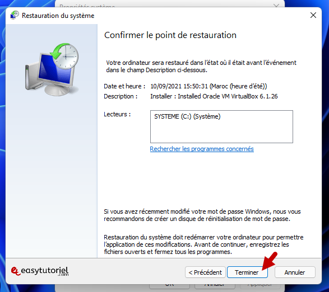Viewport: 329px width, 292px height.
Task: Click the background Appliquer button
Action: [260, 285]
